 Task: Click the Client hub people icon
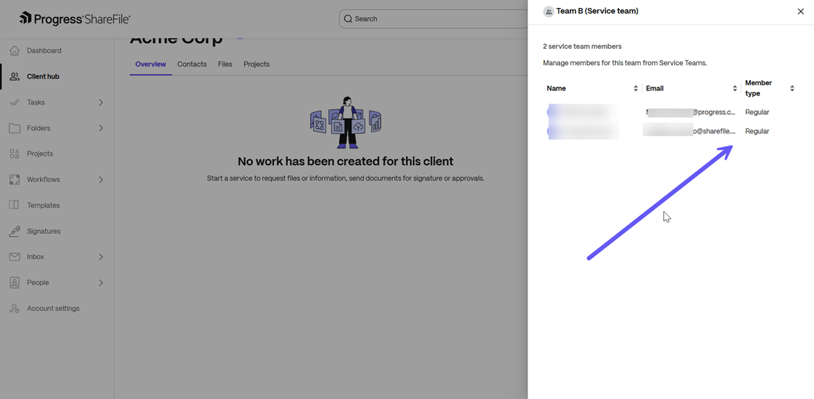click(x=15, y=76)
